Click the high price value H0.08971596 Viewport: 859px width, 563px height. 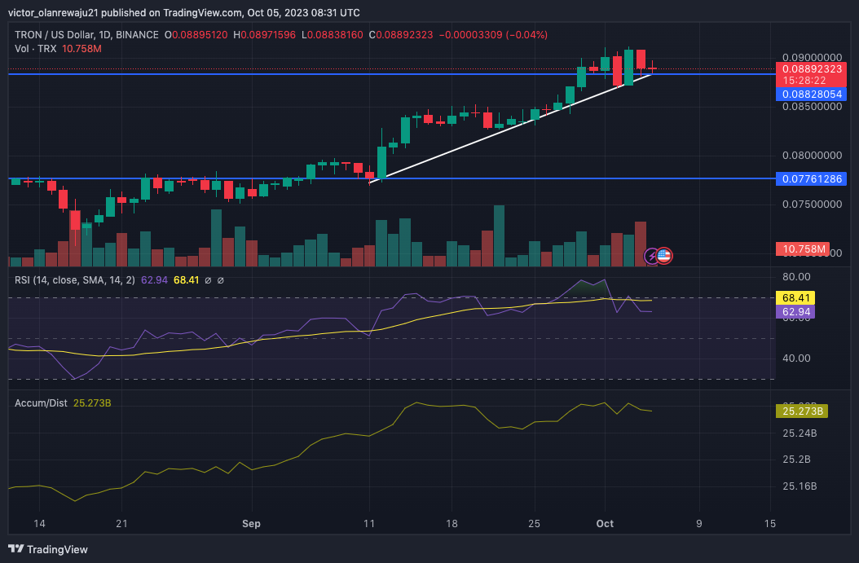point(265,34)
